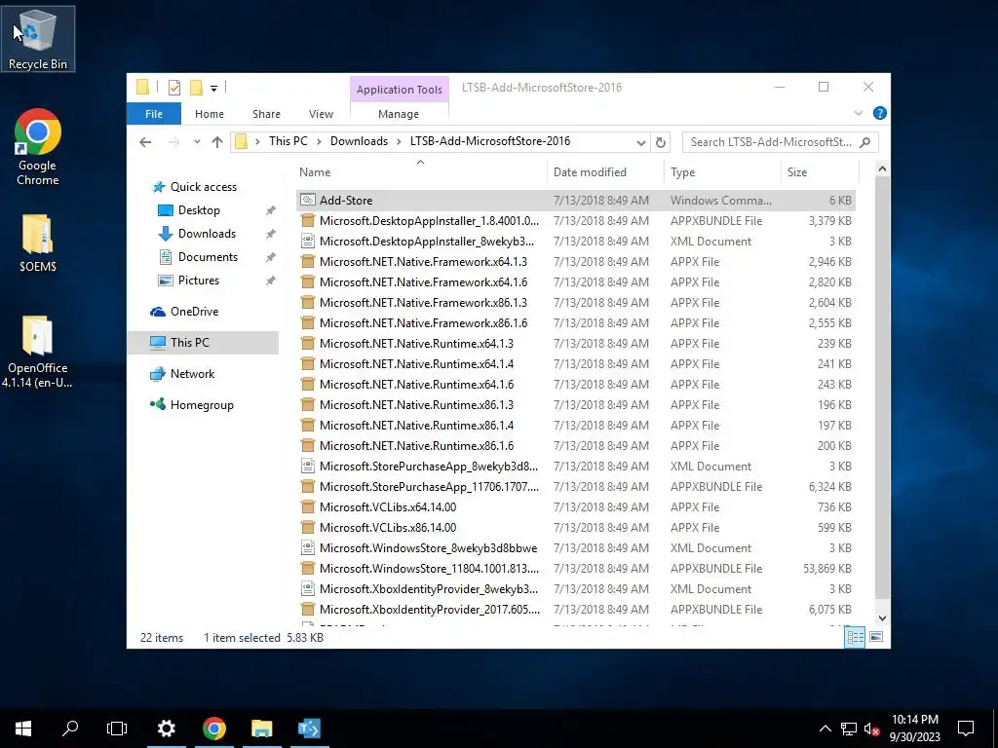
Task: Open Settings gear on the taskbar
Action: pos(166,729)
